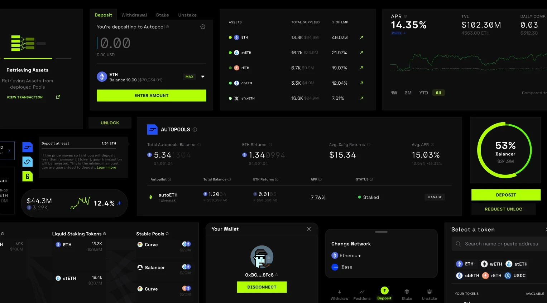Image resolution: width=547 pixels, height=303 pixels.
Task: Click the chevron arrow on the left edge card
Action: [9, 151]
